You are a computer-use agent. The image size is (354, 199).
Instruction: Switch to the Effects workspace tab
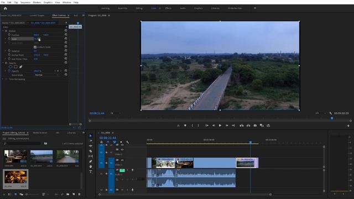click(168, 8)
